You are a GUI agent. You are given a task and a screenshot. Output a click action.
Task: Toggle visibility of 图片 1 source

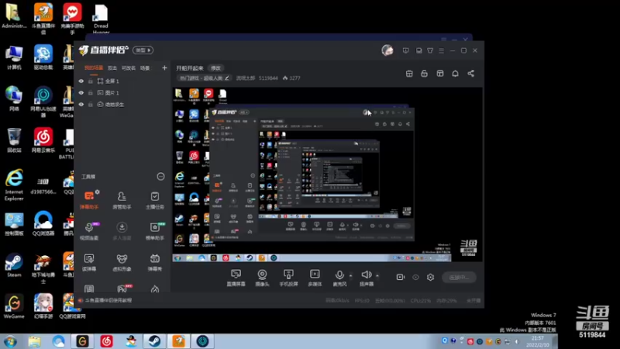point(81,92)
